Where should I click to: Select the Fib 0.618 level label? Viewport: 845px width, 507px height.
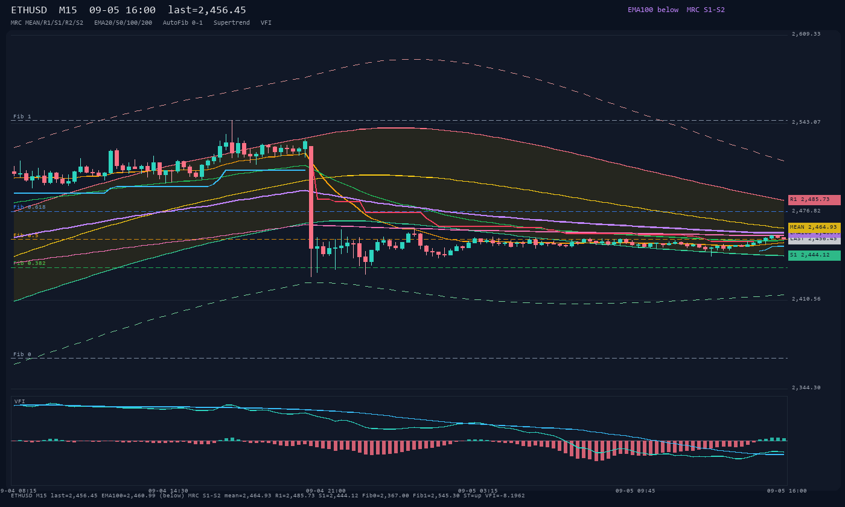[30, 207]
